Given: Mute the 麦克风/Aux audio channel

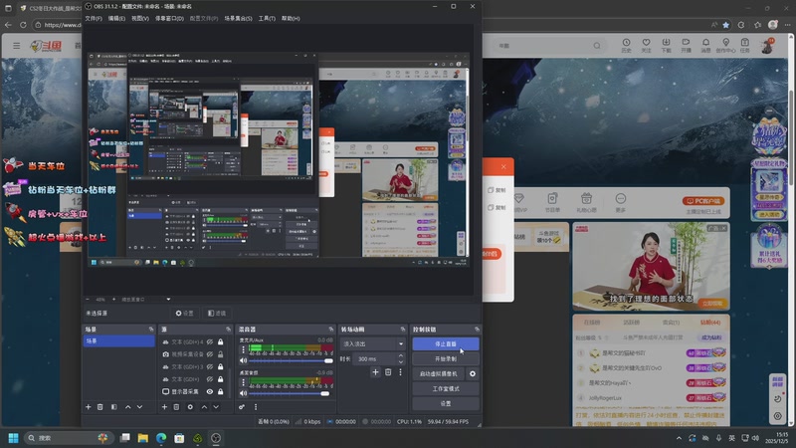Looking at the screenshot, I should [x=243, y=360].
